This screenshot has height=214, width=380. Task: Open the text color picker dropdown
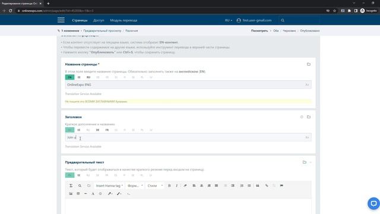point(110,194)
